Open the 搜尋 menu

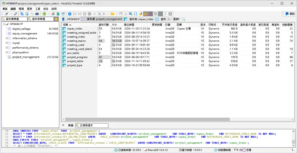(21, 9)
